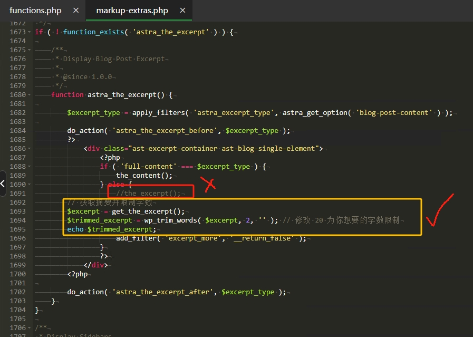Viewport: 473px width, 337px height.
Task: Collapse the comment fold at line 1706
Action: (x=29, y=328)
